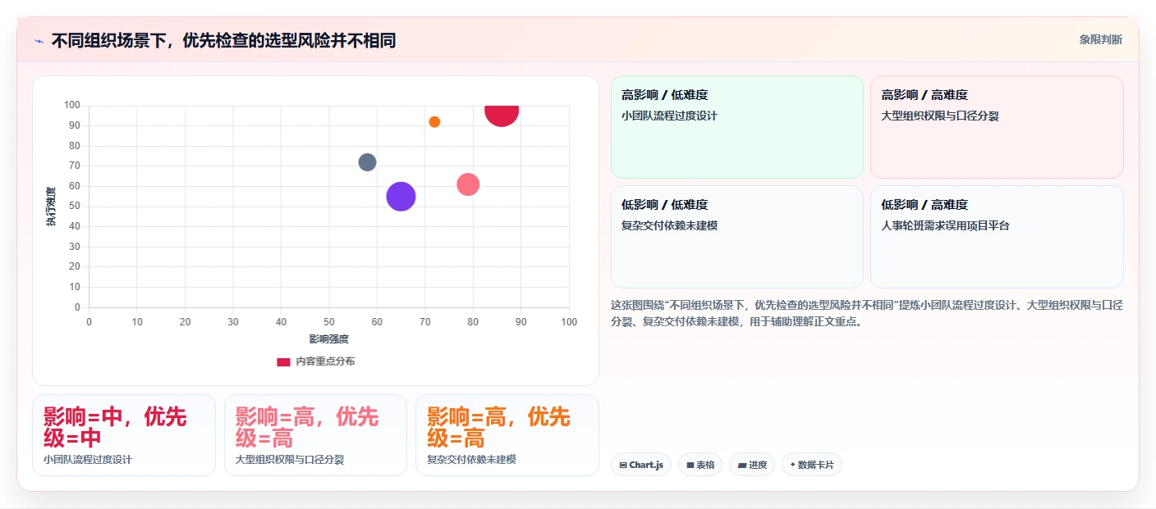1156x509 pixels.
Task: Open the 低影响 / 高难度 quadrant card
Action: point(997,237)
